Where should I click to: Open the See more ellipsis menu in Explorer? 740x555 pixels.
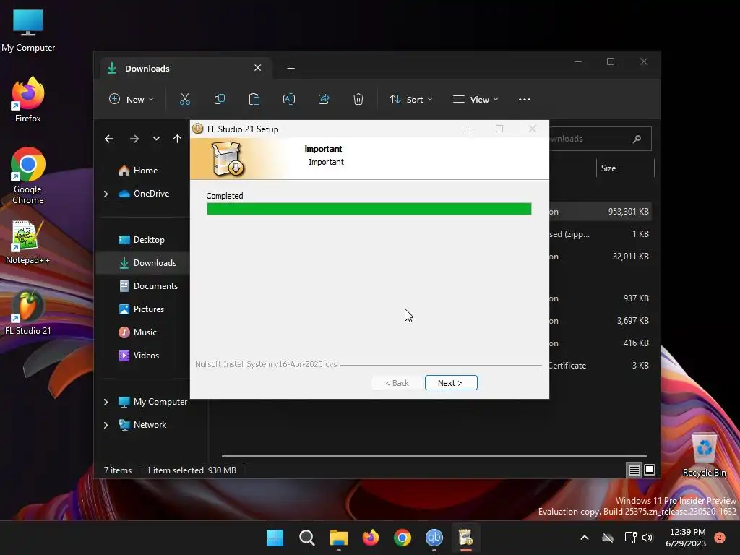point(525,99)
